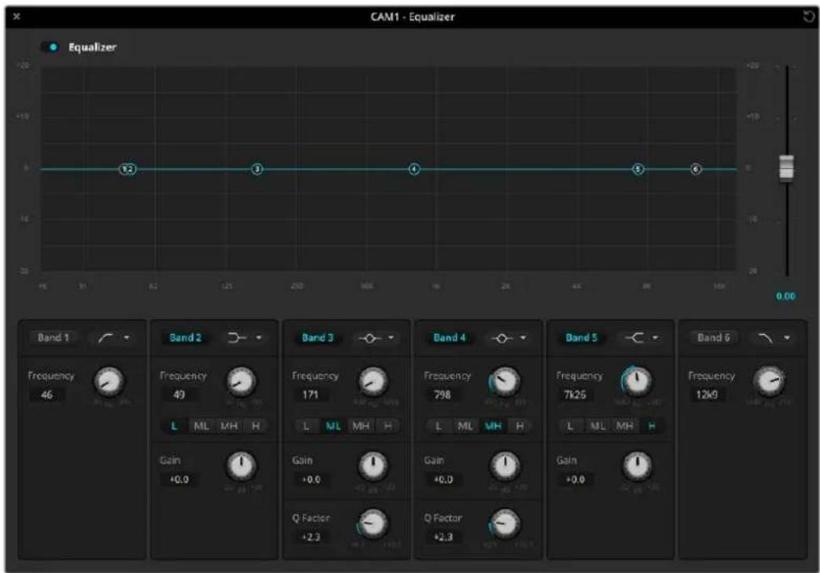Select band 5 handle on the EQ graph
The height and width of the screenshot is (573, 820).
(x=638, y=169)
